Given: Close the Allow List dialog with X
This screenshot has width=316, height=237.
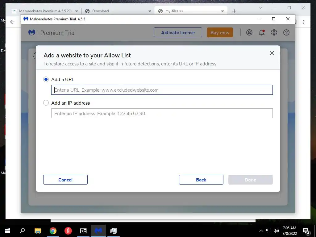Looking at the screenshot, I should [272, 53].
